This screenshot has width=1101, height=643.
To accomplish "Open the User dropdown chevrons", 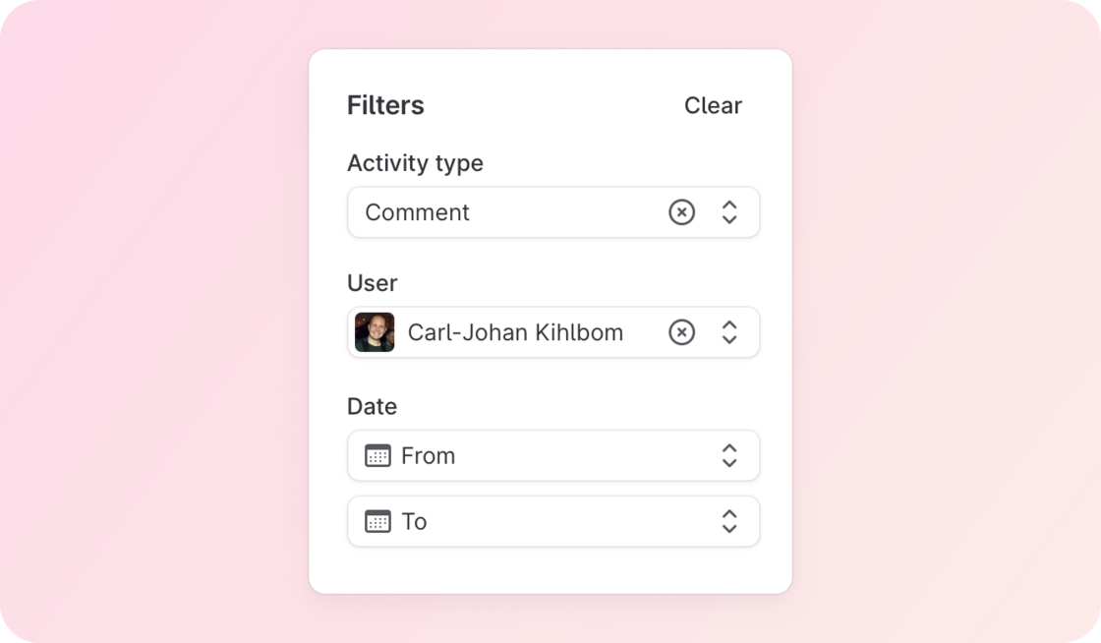I will [x=729, y=332].
